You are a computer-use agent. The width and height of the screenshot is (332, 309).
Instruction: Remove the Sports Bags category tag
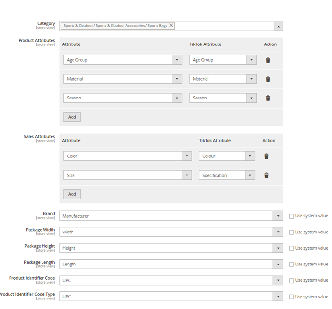pos(171,26)
